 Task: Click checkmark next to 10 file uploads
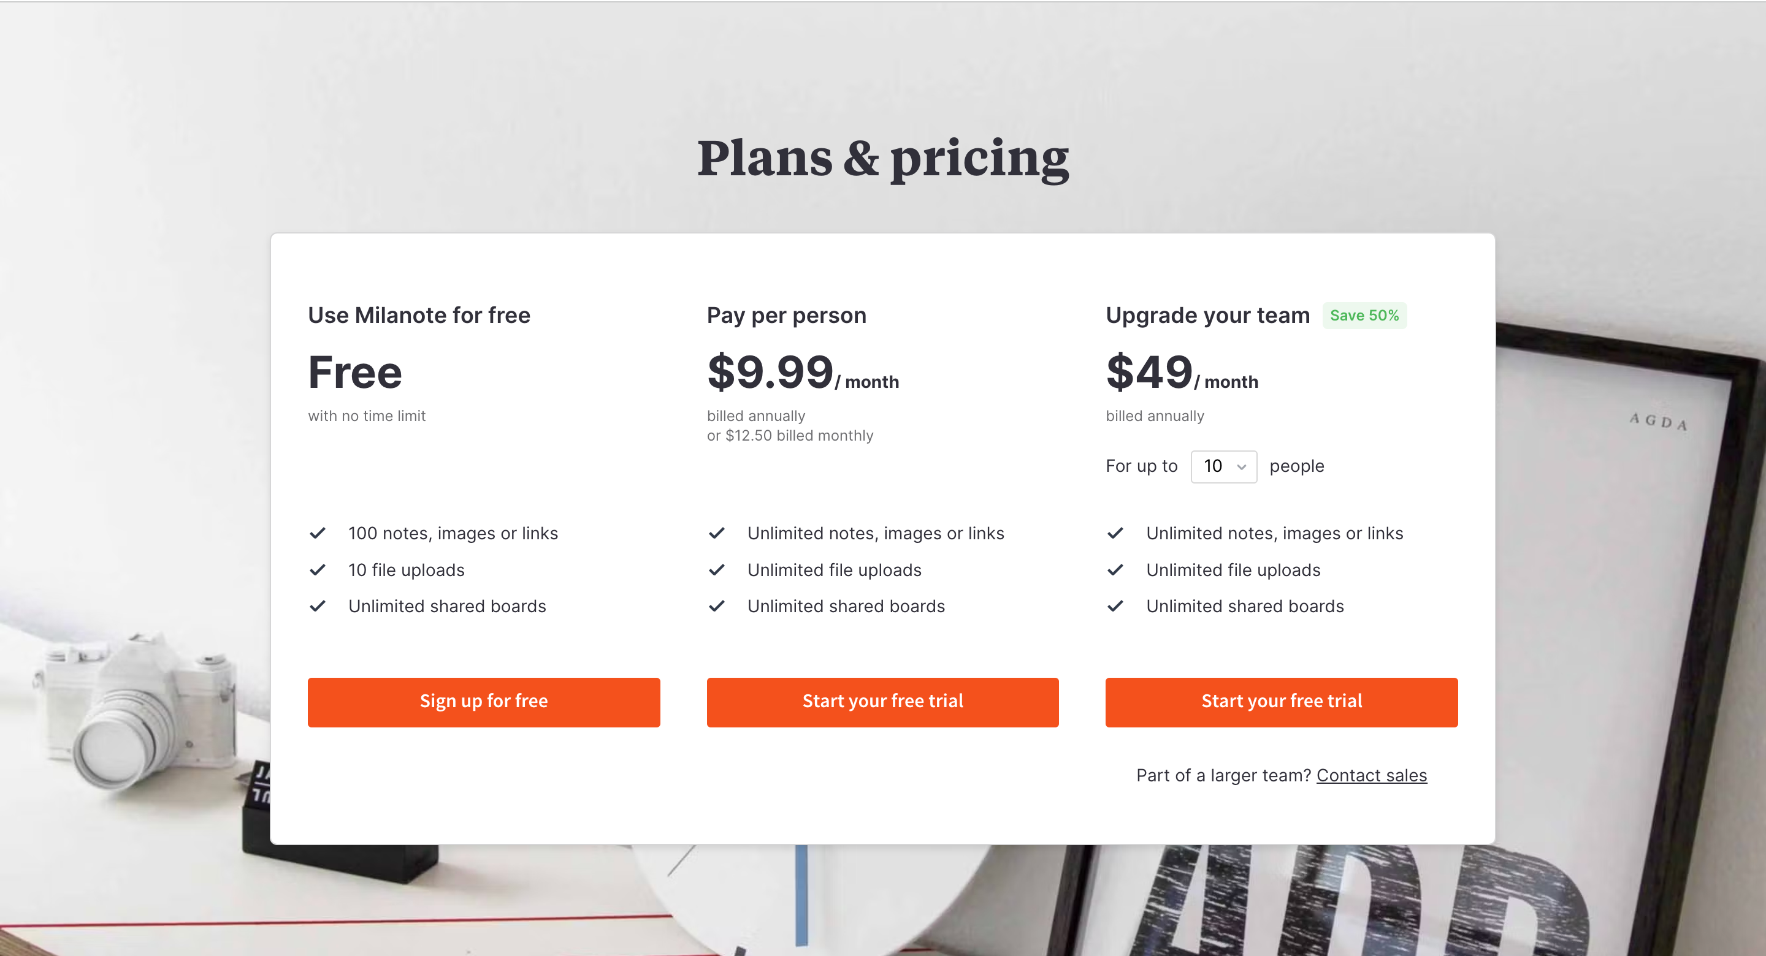pyautogui.click(x=318, y=569)
